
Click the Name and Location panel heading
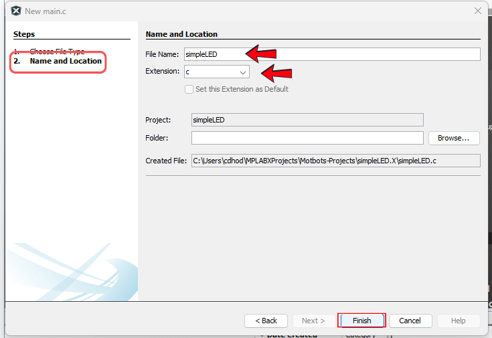(x=181, y=34)
